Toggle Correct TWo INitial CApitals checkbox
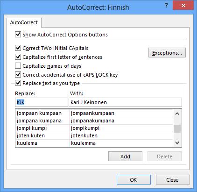This screenshot has height=192, width=197. click(18, 48)
